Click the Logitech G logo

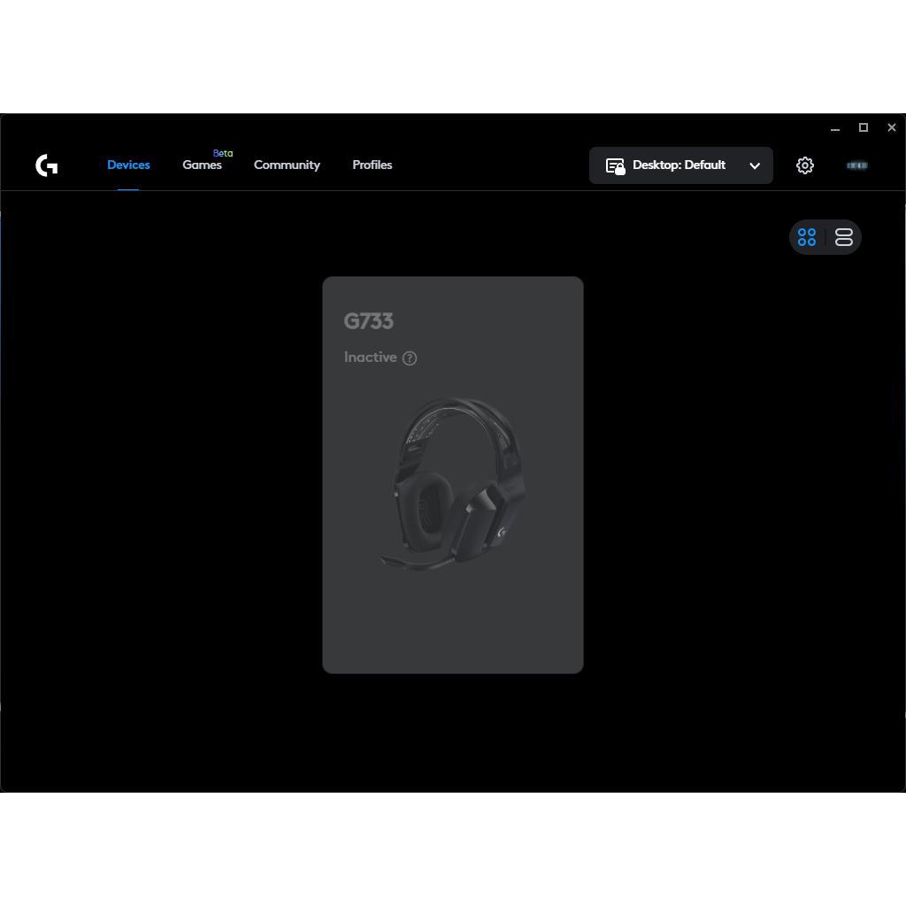click(46, 165)
